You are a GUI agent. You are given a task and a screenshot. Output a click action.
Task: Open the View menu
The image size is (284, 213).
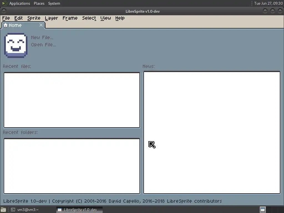(x=106, y=18)
